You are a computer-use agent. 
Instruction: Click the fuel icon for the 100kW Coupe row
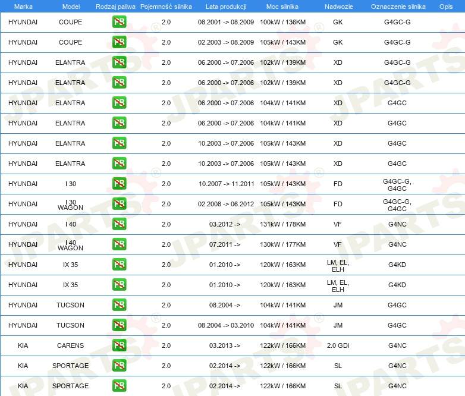pyautogui.click(x=119, y=22)
